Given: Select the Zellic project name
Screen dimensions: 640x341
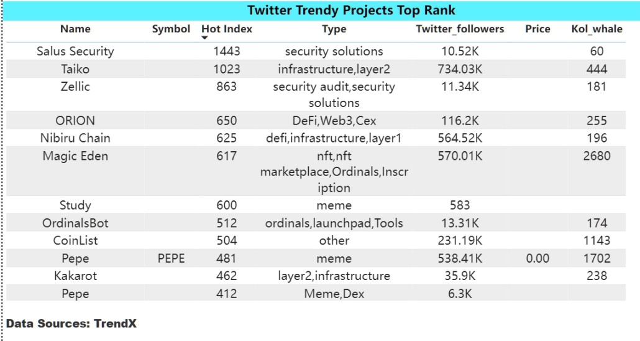Looking at the screenshot, I should coord(75,86).
